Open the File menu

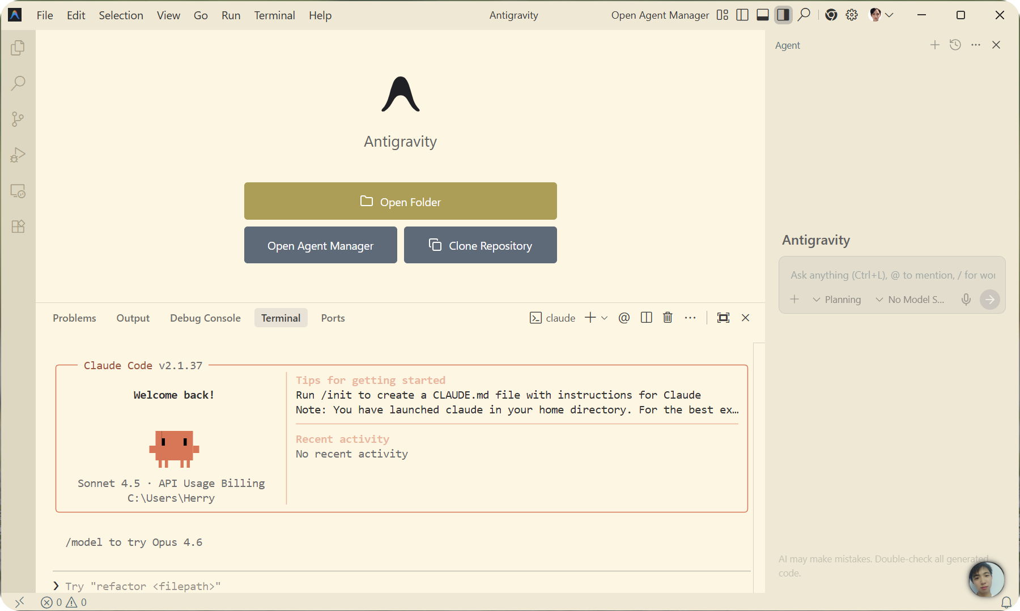click(x=45, y=15)
